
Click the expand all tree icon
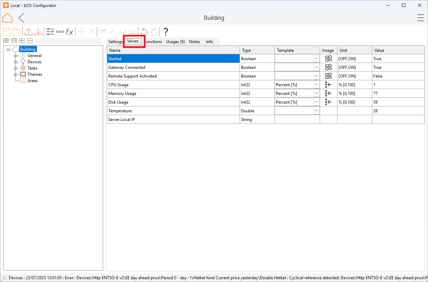[x=6, y=41]
